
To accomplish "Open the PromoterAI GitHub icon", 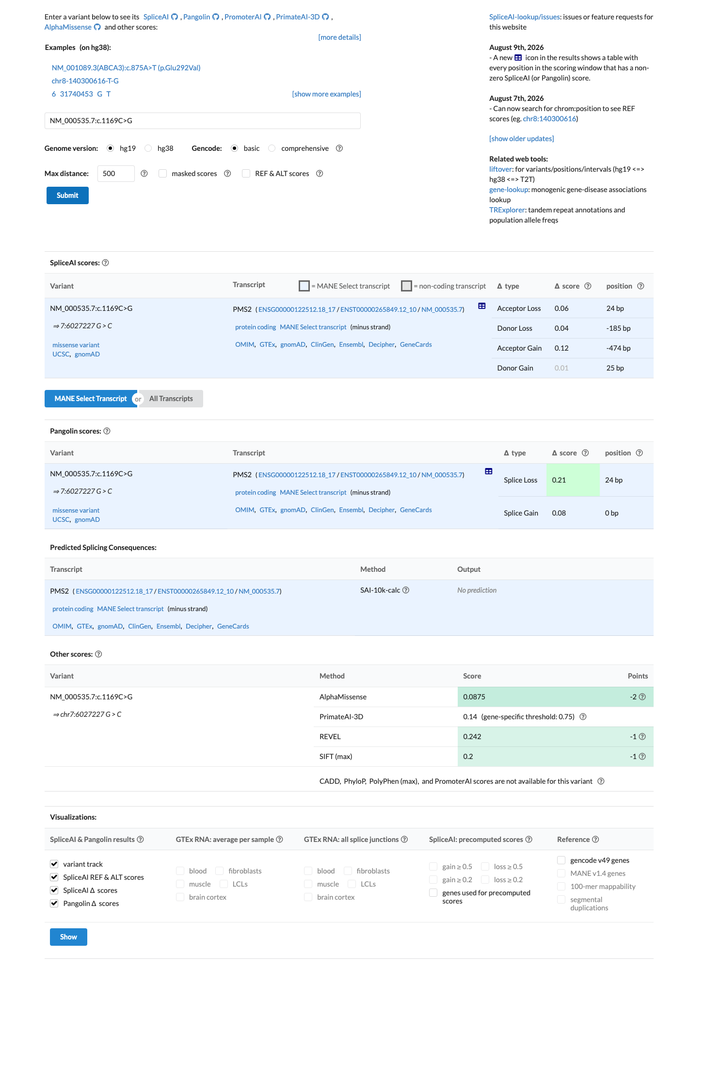I will tap(267, 17).
